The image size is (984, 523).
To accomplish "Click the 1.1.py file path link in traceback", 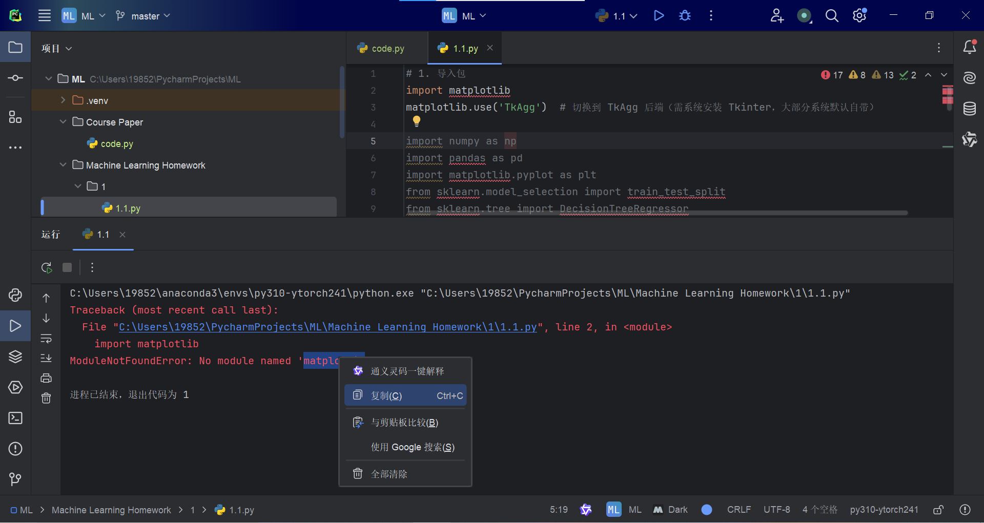I will [x=327, y=327].
